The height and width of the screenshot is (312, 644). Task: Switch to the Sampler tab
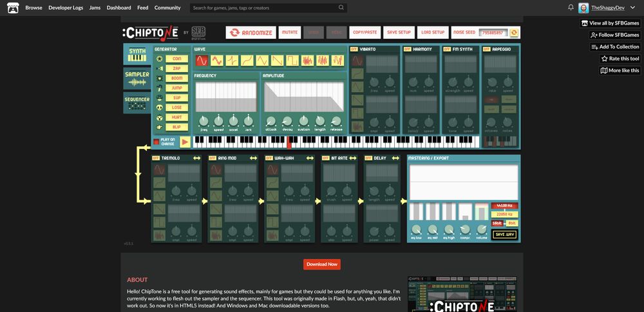coord(137,78)
